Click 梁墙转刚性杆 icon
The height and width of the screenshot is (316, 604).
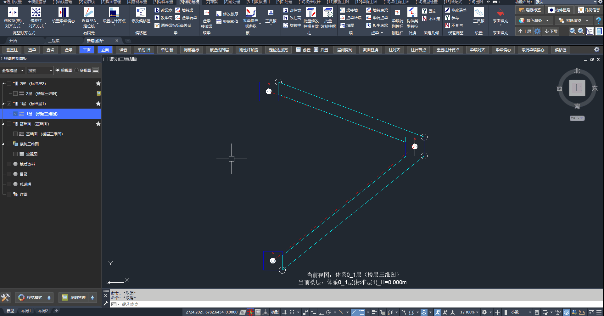coord(398,13)
